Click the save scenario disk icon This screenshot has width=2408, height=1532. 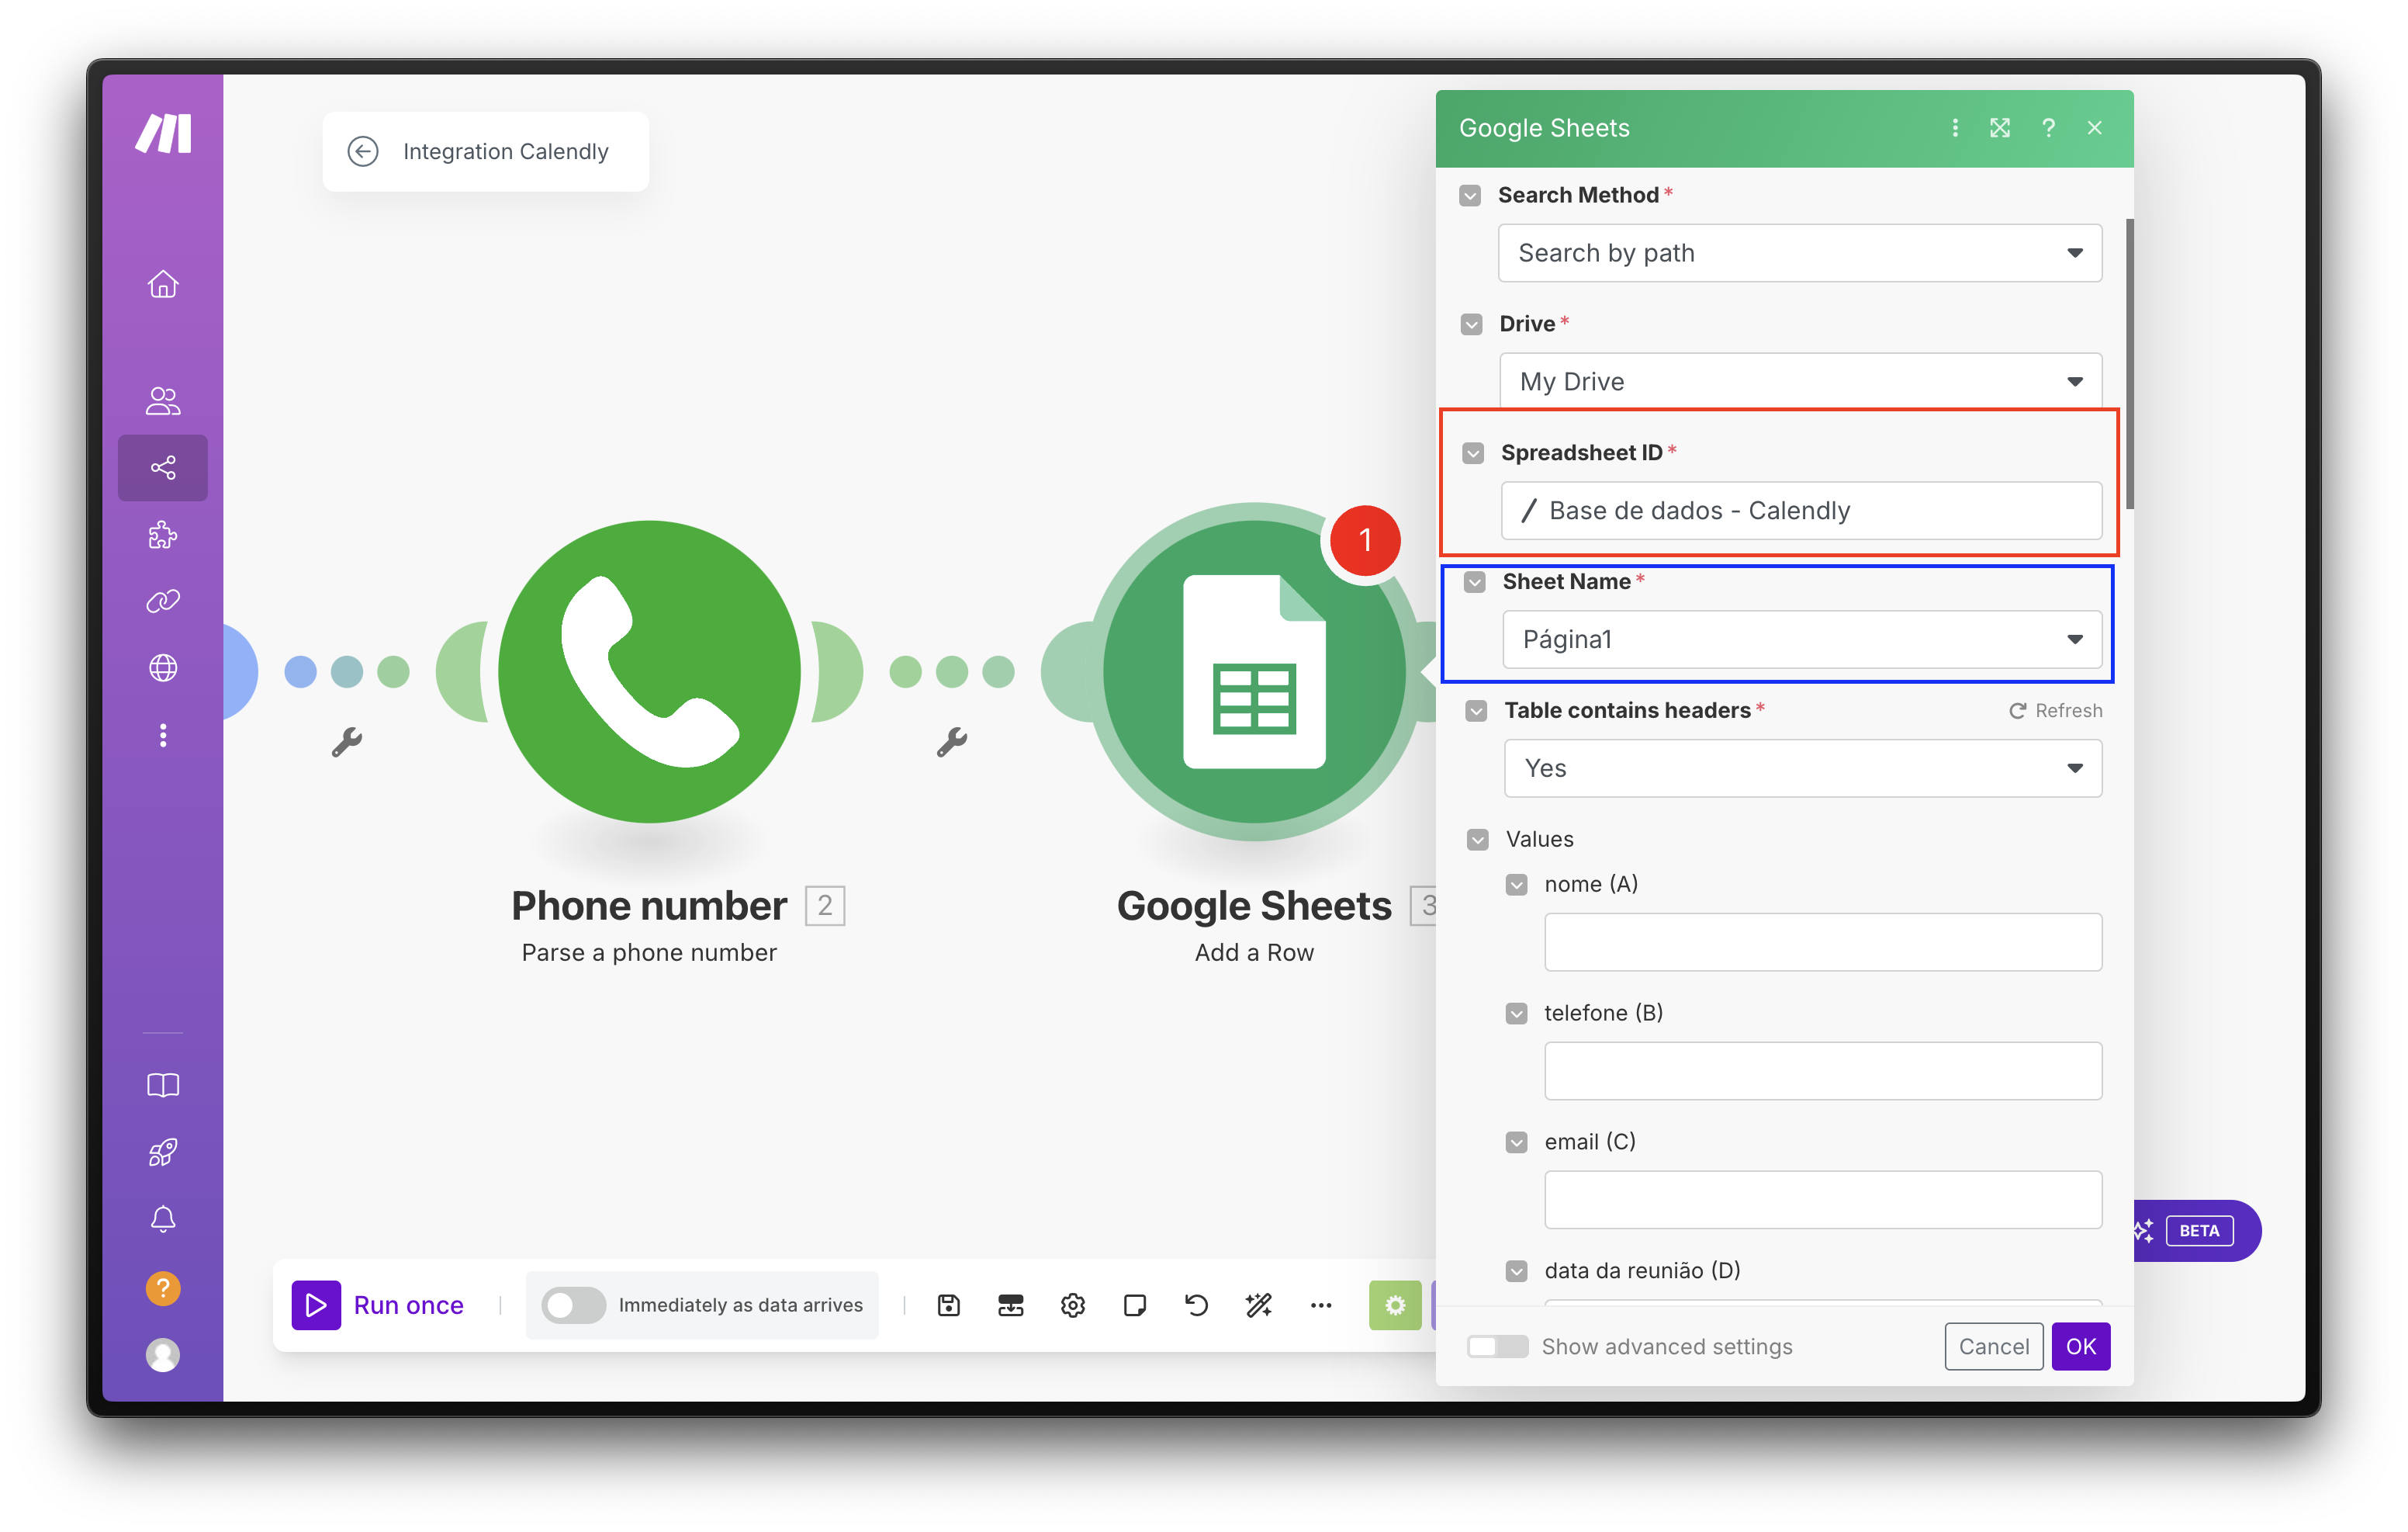pos(948,1305)
